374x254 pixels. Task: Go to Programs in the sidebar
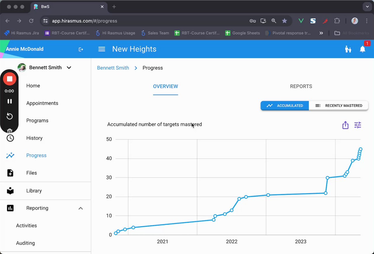coord(37,121)
